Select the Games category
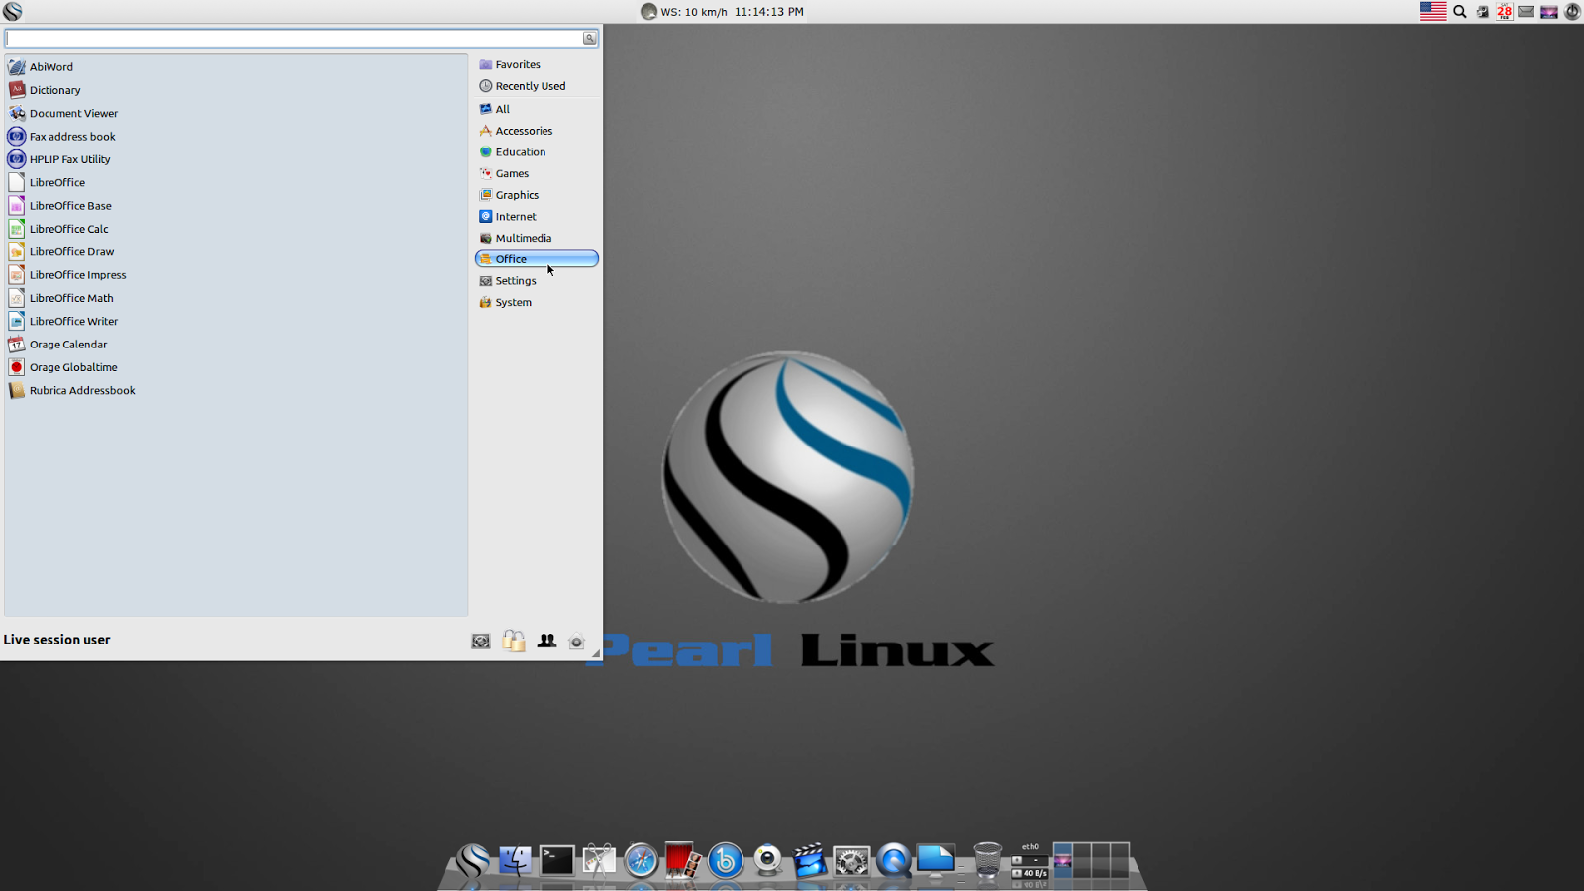This screenshot has width=1584, height=891. pos(537,173)
